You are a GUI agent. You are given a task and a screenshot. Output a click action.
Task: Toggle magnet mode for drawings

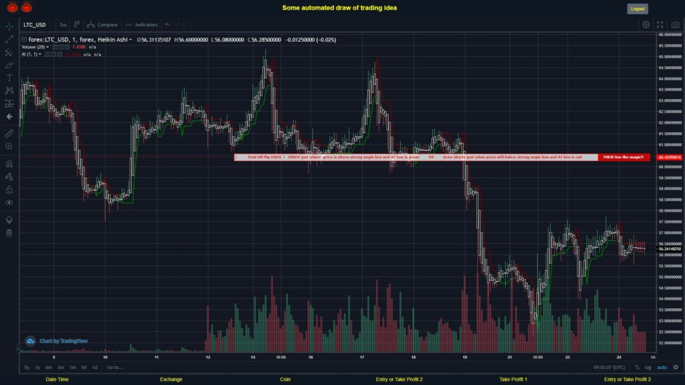pyautogui.click(x=9, y=164)
